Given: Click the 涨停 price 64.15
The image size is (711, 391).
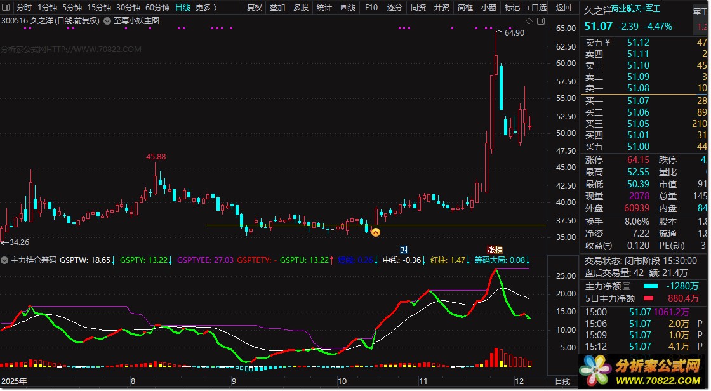Looking at the screenshot, I should point(639,160).
